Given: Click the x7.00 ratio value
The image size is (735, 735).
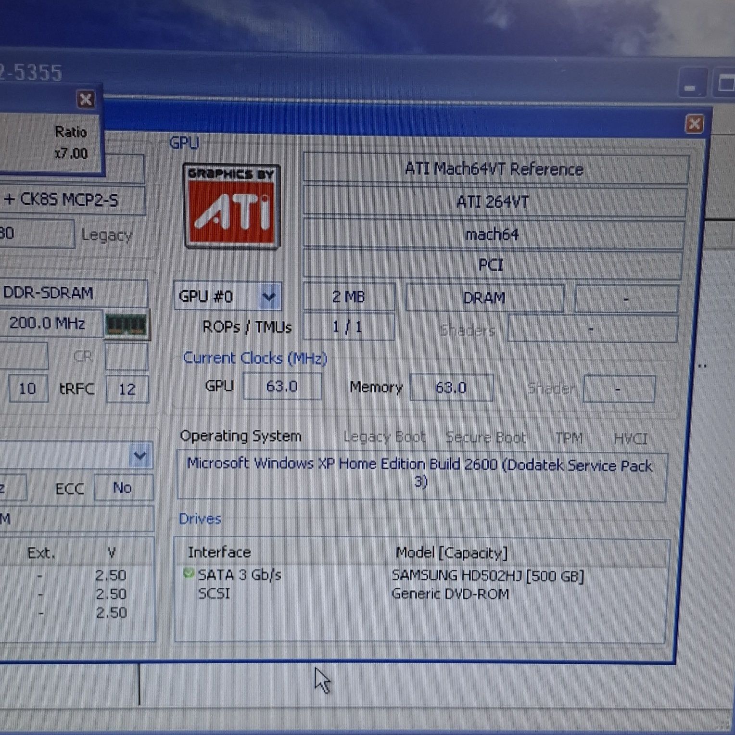Looking at the screenshot, I should pos(71,153).
